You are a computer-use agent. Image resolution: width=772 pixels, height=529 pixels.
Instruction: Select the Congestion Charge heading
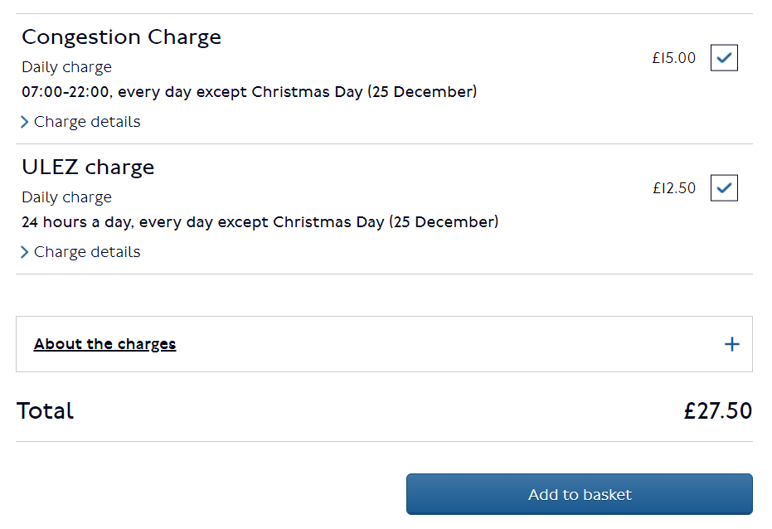click(121, 37)
